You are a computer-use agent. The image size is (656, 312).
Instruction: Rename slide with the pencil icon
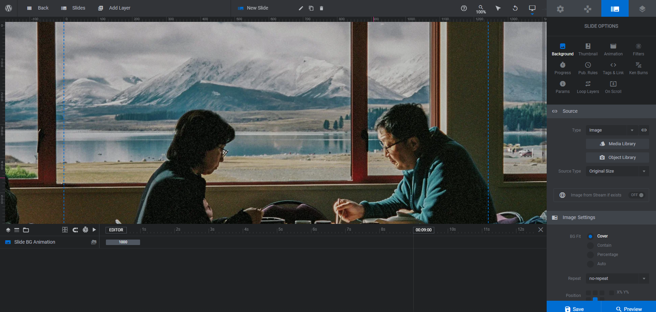pyautogui.click(x=301, y=8)
